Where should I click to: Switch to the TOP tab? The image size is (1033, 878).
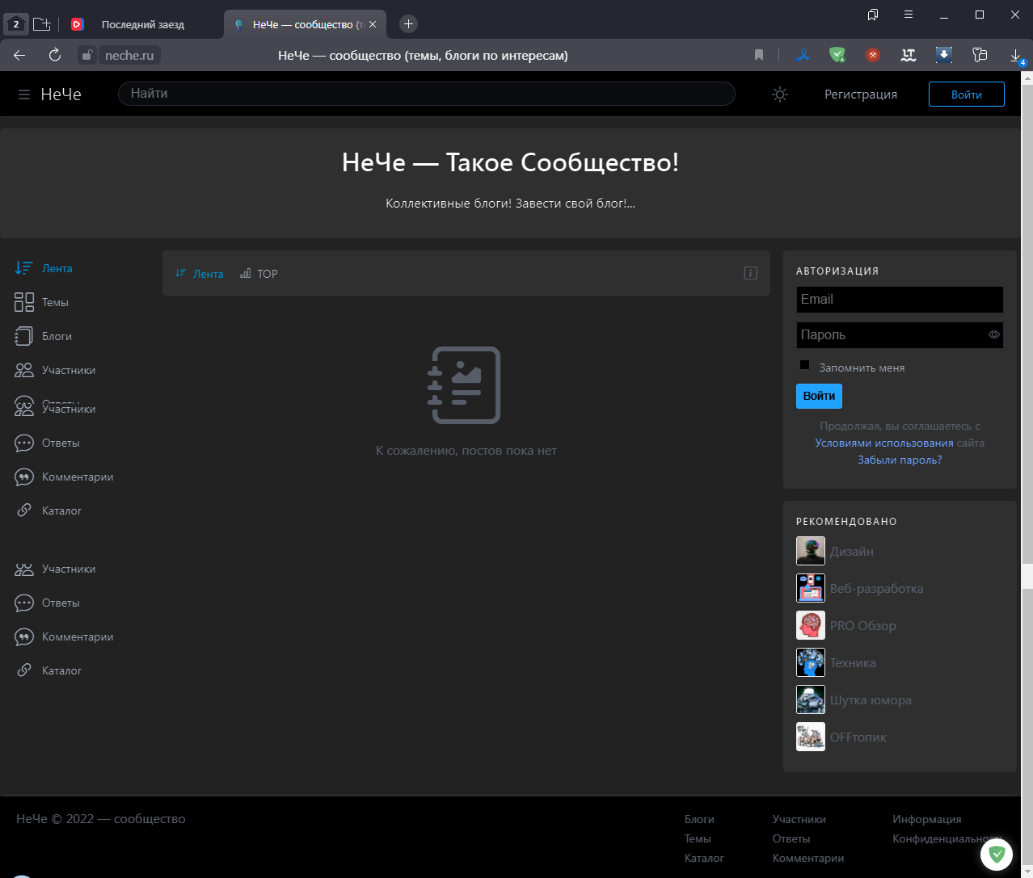(x=259, y=274)
